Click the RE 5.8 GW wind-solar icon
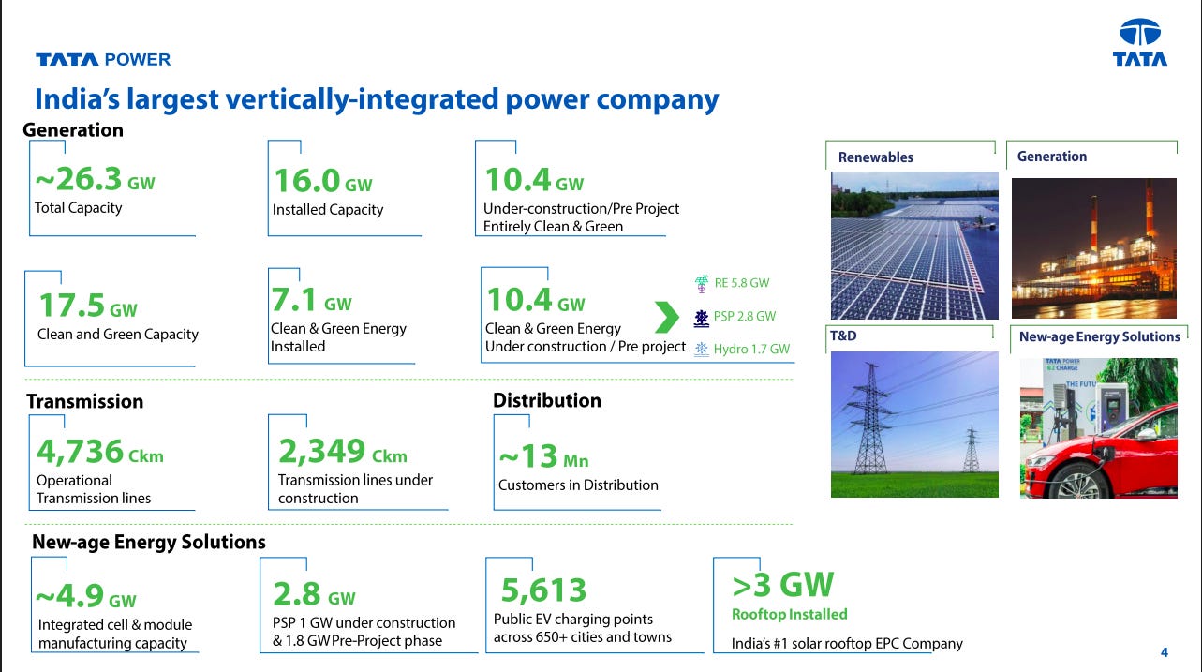Viewport: 1202px width, 672px height. tap(701, 283)
